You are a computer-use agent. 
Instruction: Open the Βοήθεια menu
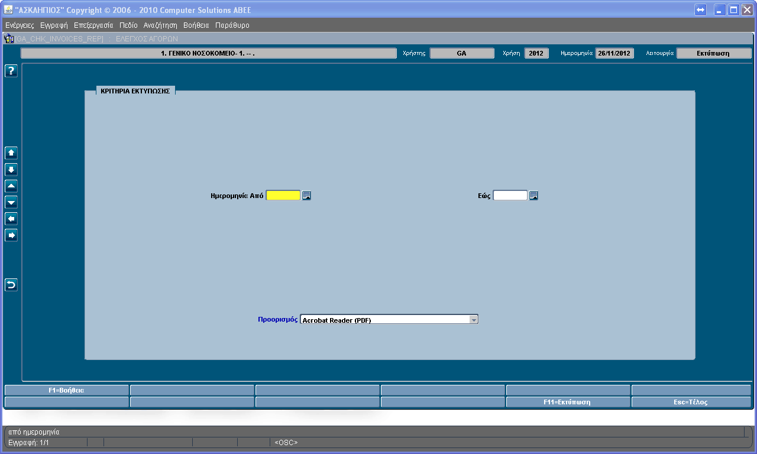coord(196,25)
